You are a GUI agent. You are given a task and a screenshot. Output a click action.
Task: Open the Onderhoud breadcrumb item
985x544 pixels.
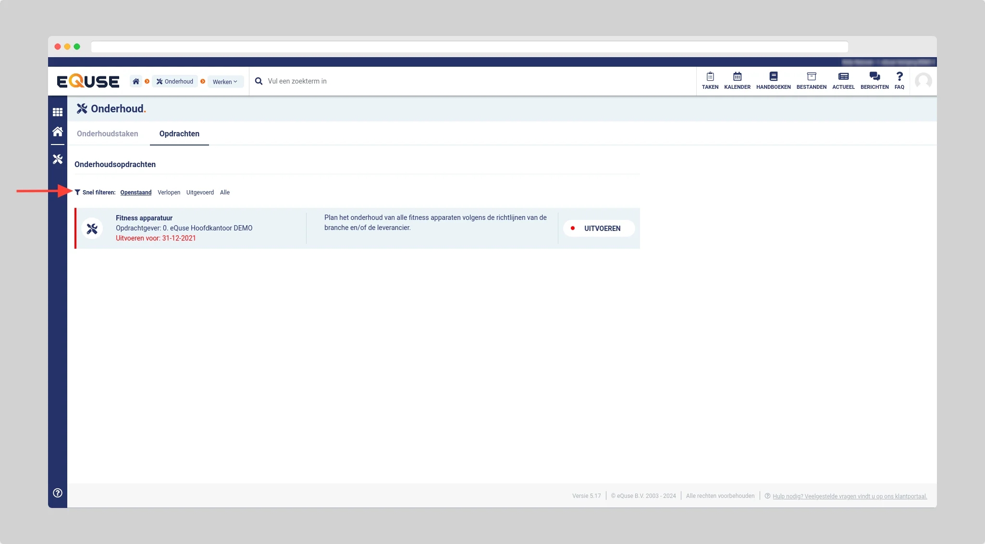pyautogui.click(x=175, y=81)
